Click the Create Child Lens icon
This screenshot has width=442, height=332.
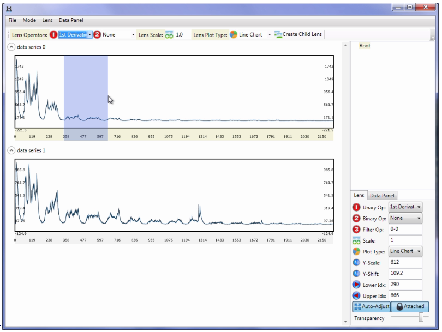click(x=278, y=34)
